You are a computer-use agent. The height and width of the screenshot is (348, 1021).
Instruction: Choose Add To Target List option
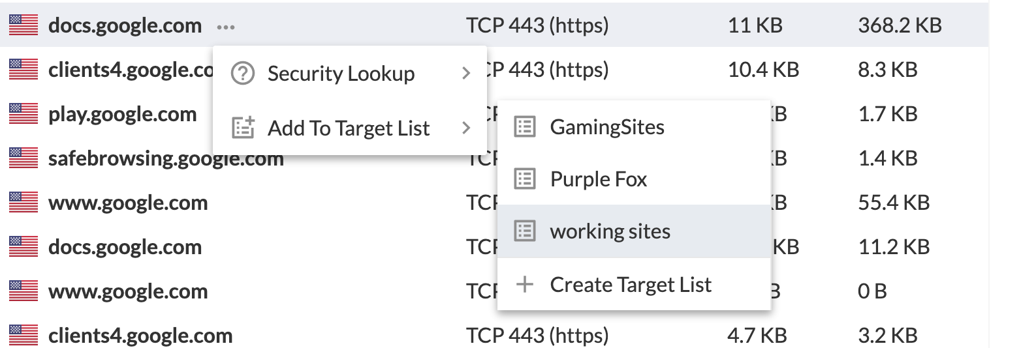350,128
